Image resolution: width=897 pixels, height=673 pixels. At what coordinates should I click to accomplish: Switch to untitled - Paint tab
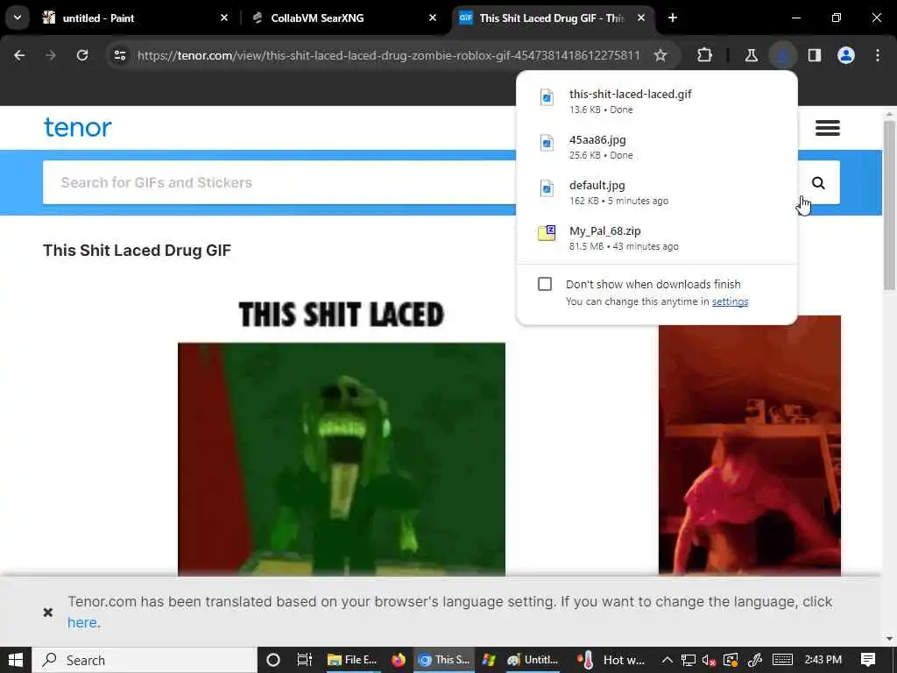click(x=135, y=18)
